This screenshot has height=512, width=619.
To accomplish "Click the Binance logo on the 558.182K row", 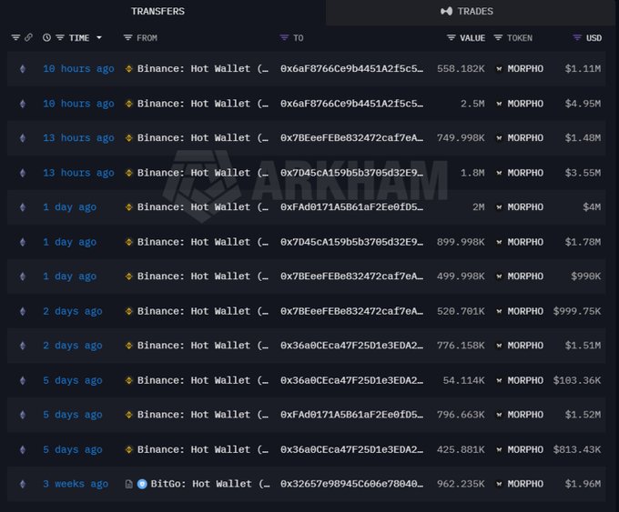I will point(128,69).
